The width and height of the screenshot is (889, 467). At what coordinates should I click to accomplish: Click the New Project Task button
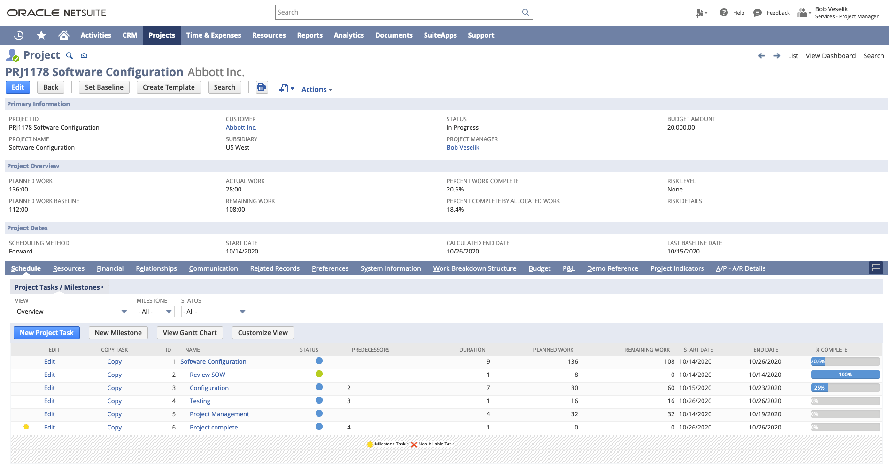(46, 333)
